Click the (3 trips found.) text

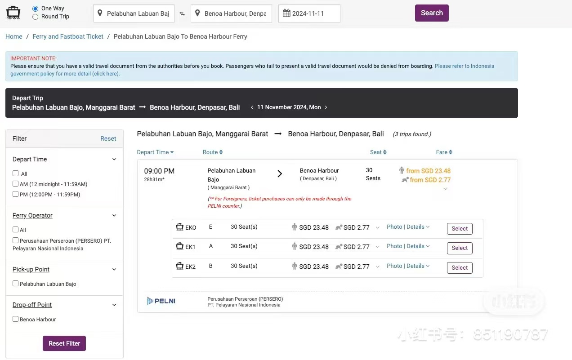coord(412,134)
